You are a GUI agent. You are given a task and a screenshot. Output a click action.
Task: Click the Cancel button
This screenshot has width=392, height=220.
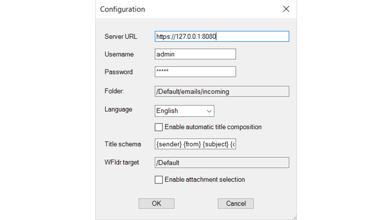coord(236,203)
